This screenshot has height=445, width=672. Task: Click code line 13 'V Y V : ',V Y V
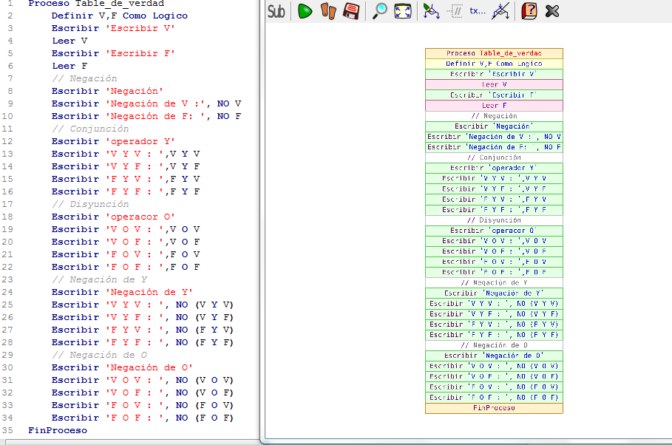[126, 154]
